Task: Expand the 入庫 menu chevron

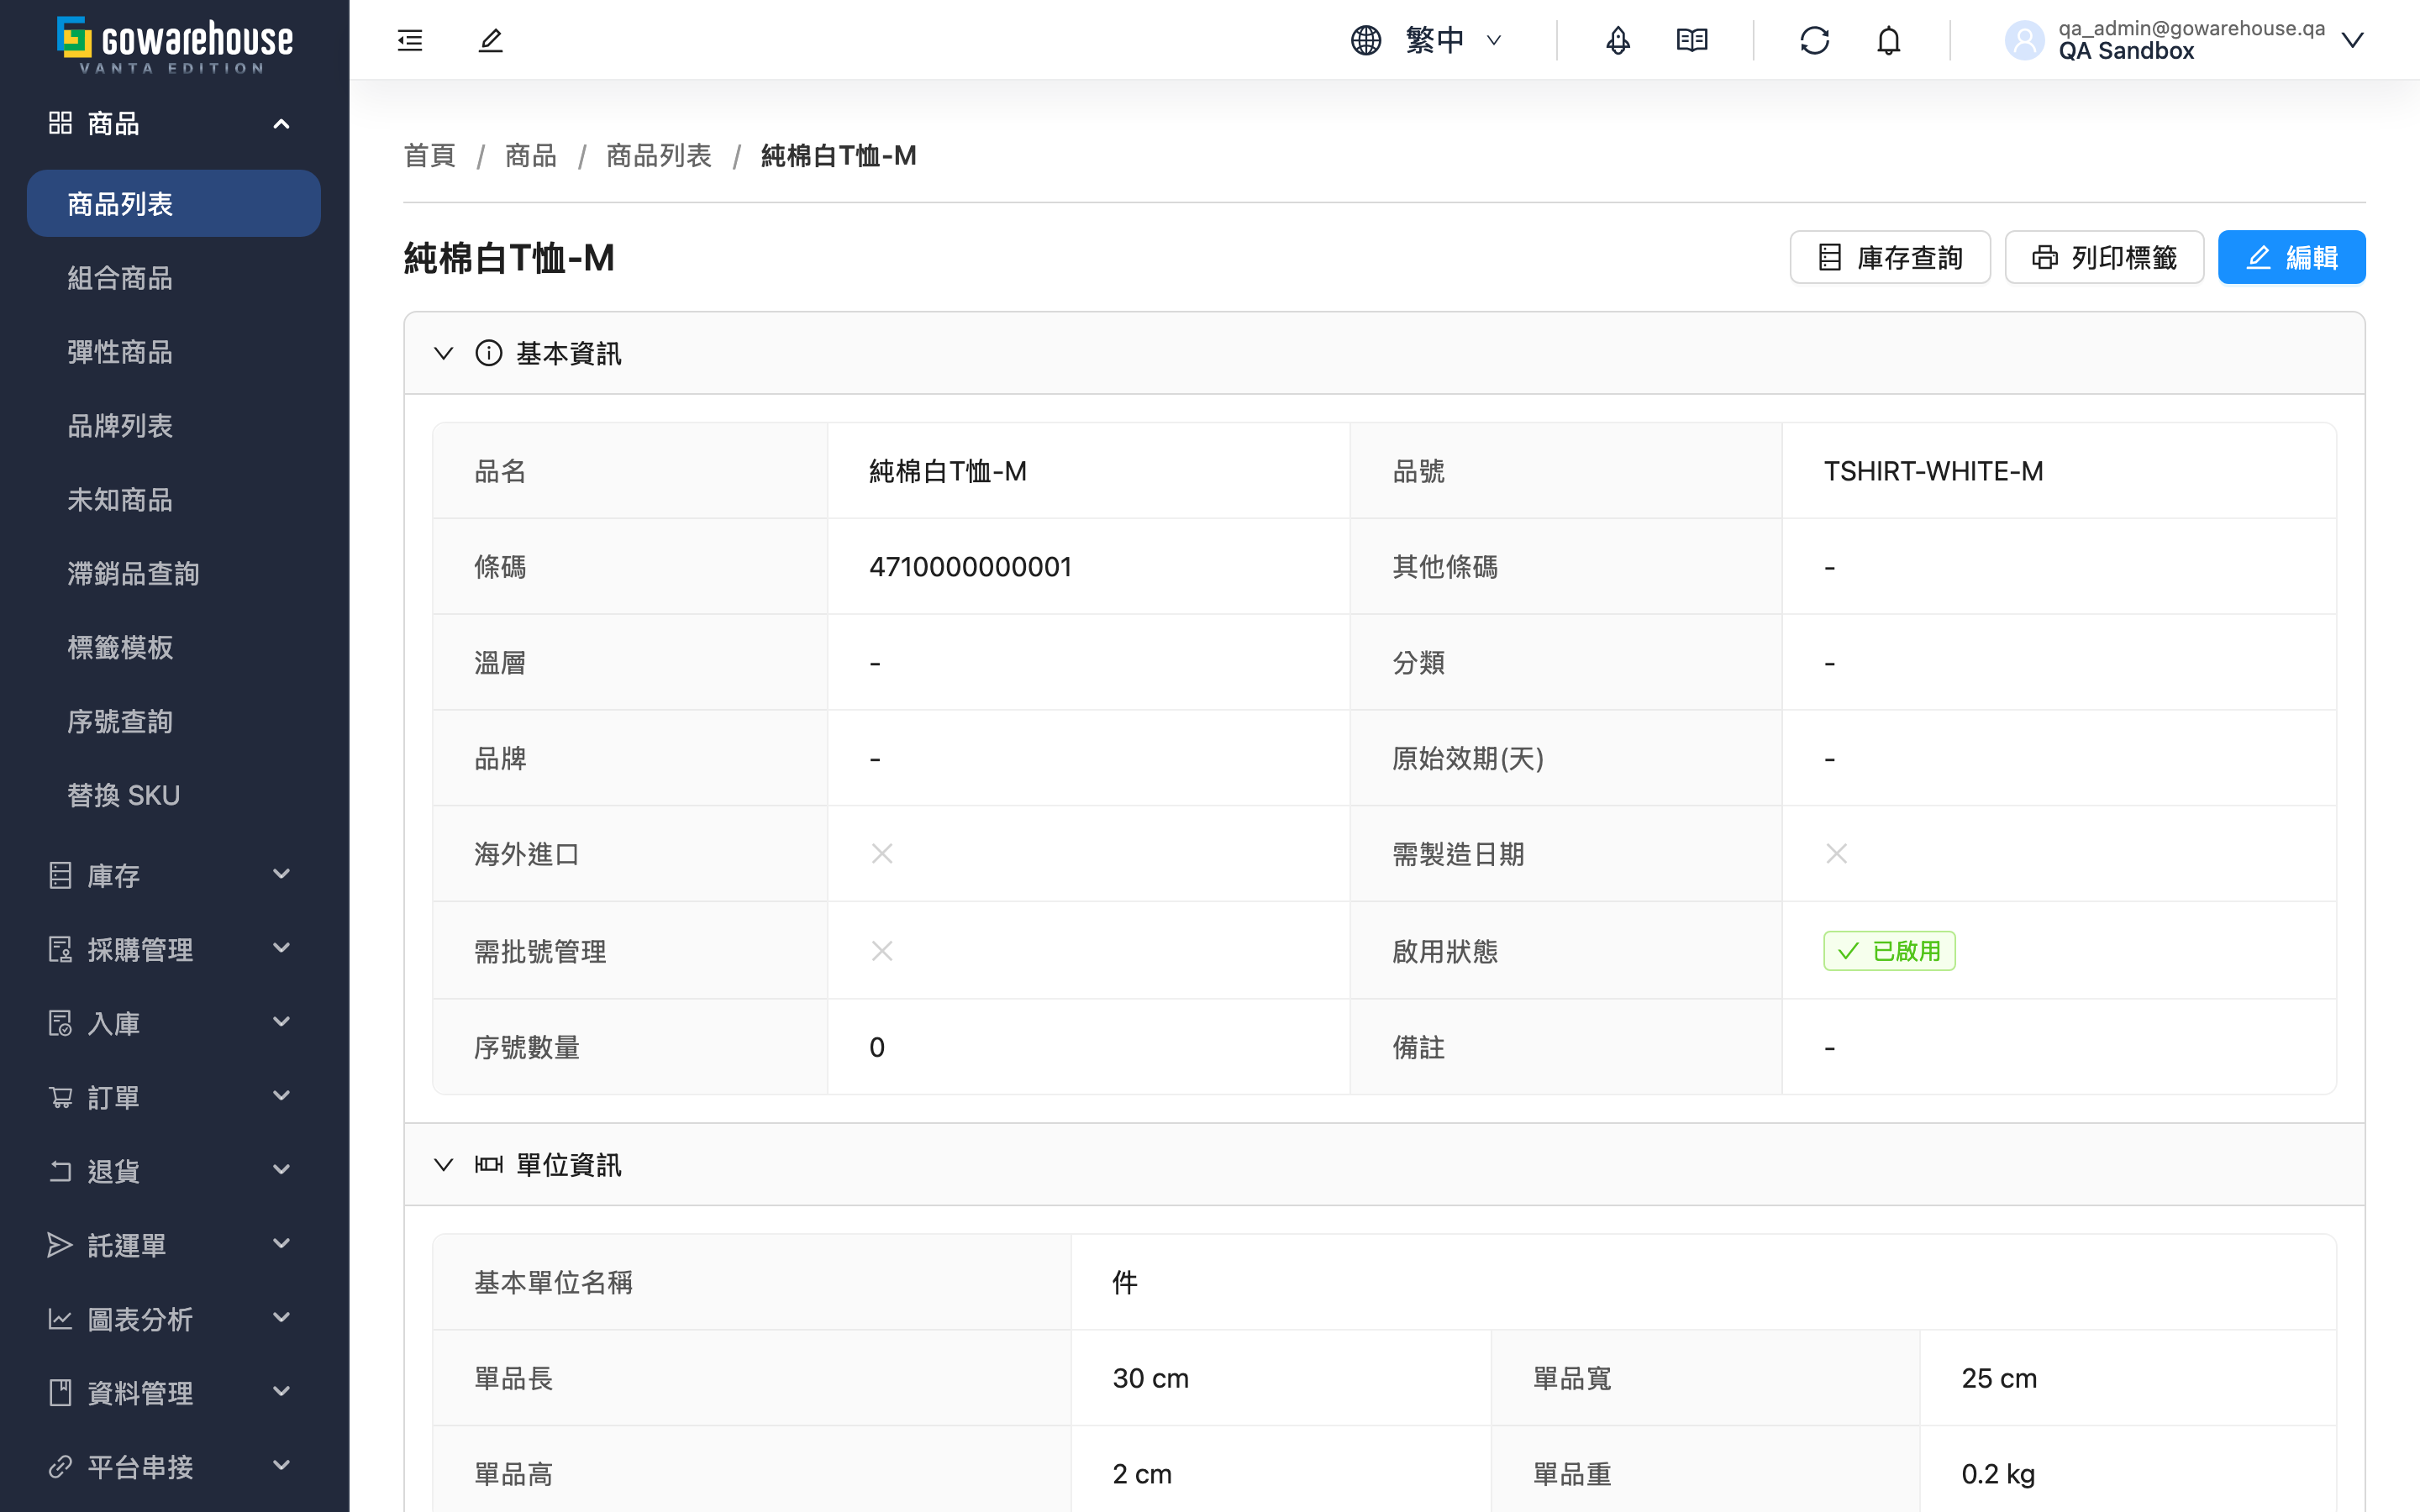Action: coord(282,1022)
